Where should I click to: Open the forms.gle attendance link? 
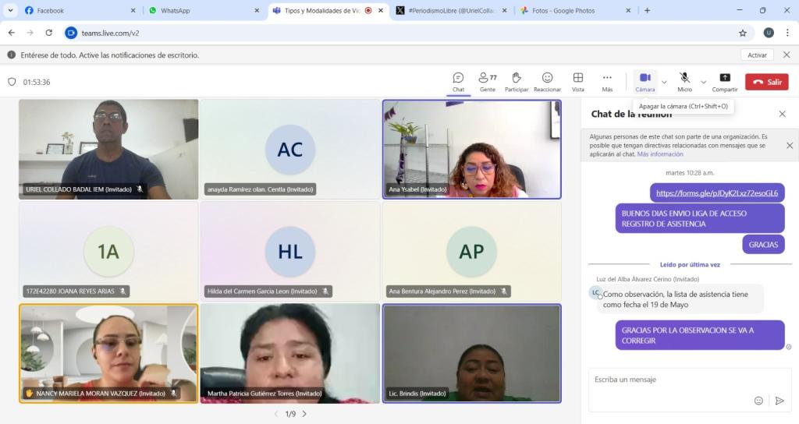(716, 193)
